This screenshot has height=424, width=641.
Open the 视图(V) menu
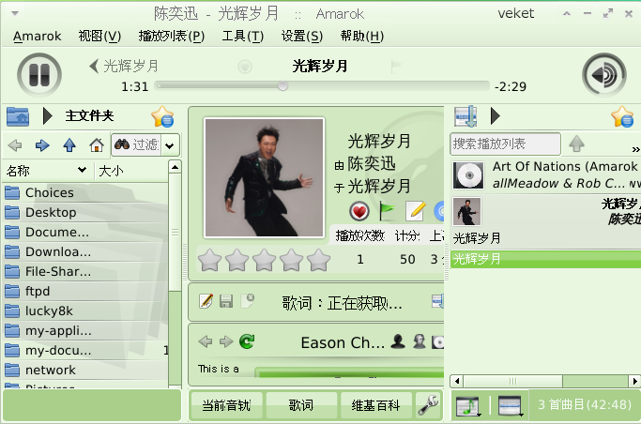(99, 36)
